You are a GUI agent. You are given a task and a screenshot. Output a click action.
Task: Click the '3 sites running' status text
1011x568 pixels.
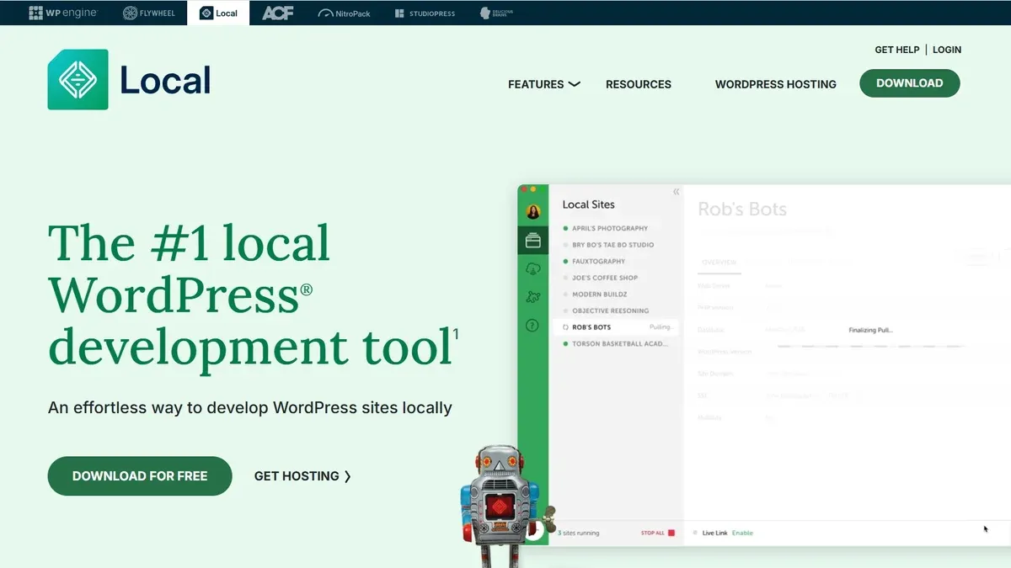[x=579, y=533]
